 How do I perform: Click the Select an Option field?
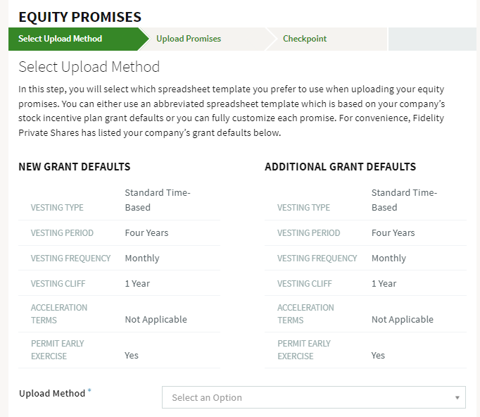pyautogui.click(x=314, y=397)
